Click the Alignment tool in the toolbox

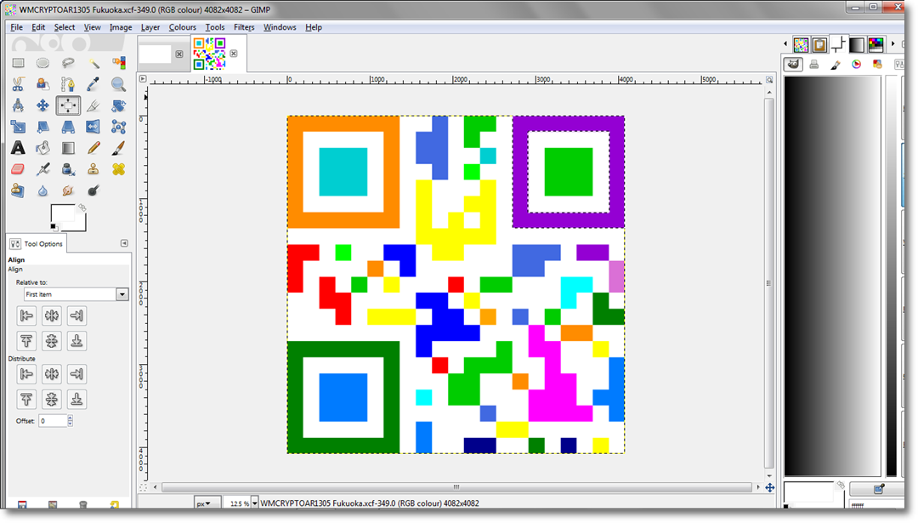click(68, 105)
